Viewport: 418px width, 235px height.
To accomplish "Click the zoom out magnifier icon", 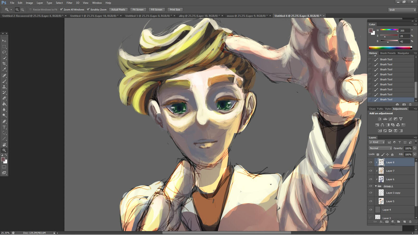I will coord(22,10).
